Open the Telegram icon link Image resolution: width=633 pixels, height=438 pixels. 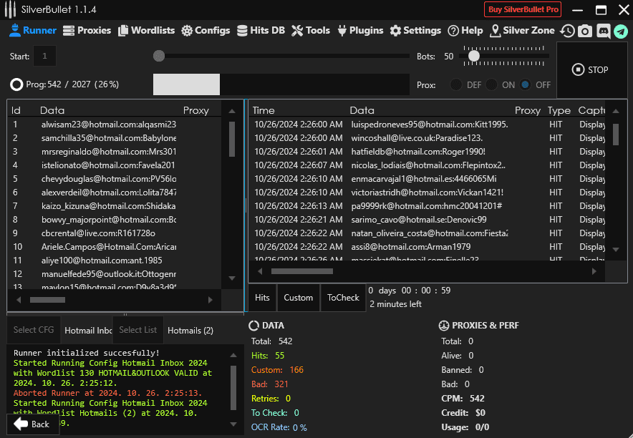point(620,31)
